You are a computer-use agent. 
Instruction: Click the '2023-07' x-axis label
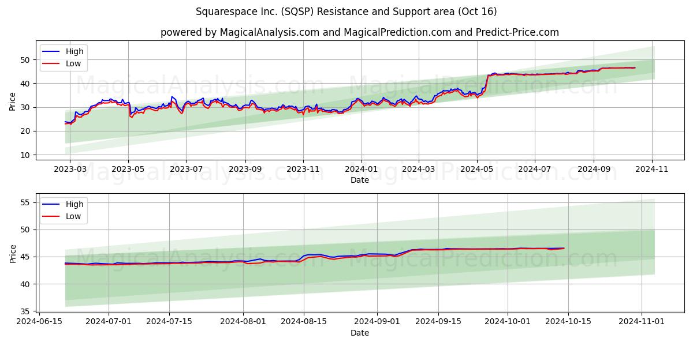click(x=186, y=170)
